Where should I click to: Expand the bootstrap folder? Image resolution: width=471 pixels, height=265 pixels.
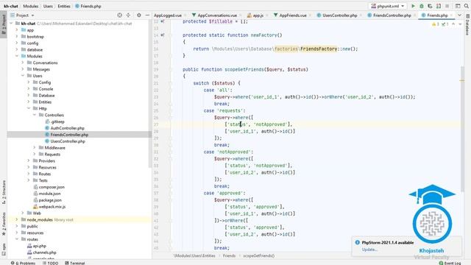click(x=17, y=37)
